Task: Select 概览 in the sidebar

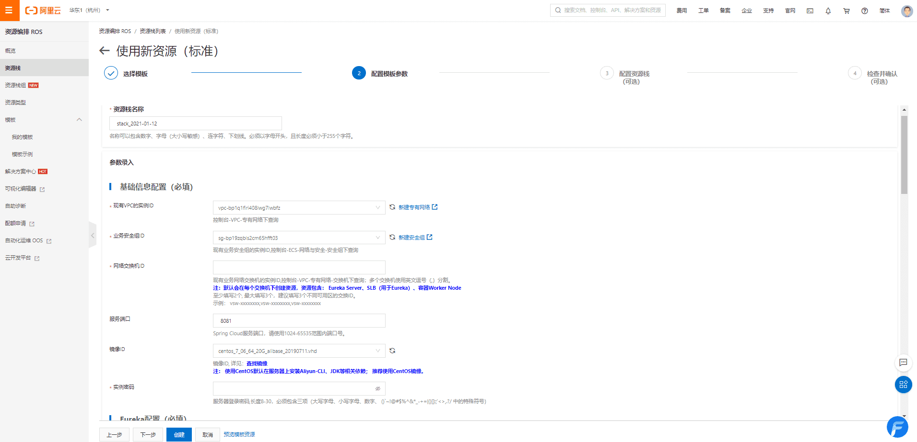Action: pyautogui.click(x=44, y=51)
